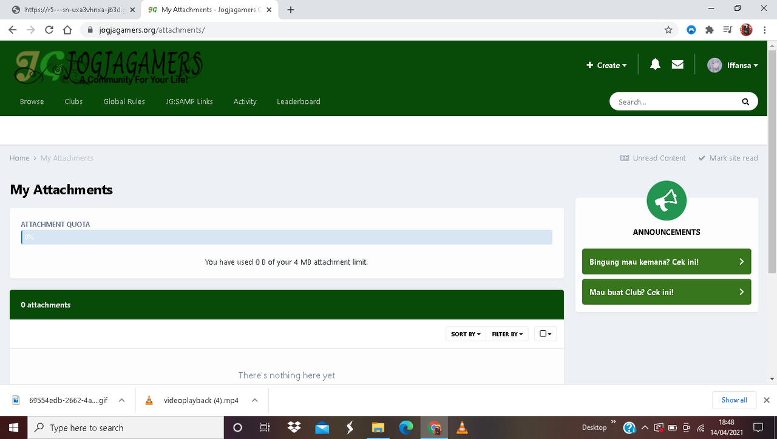Open the notifications bell icon
The height and width of the screenshot is (439, 777).
pyautogui.click(x=655, y=64)
